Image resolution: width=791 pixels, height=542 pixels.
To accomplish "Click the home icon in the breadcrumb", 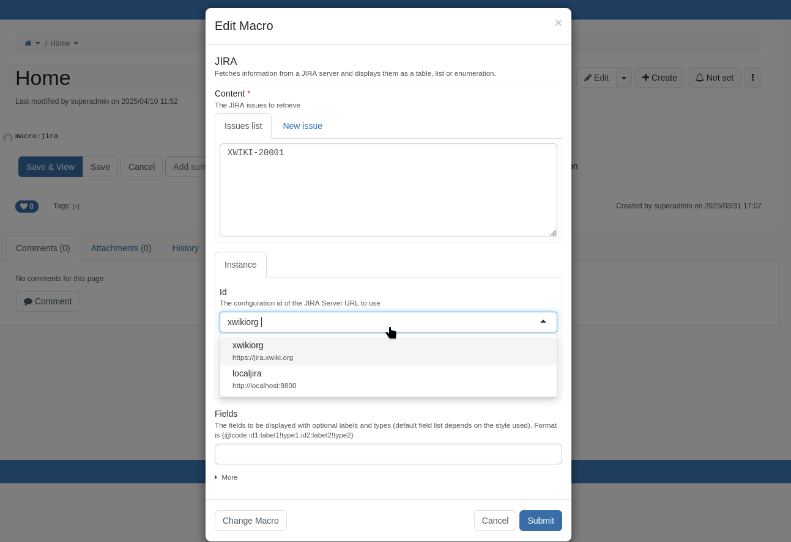I will 28,43.
